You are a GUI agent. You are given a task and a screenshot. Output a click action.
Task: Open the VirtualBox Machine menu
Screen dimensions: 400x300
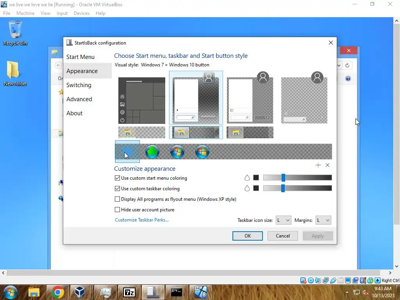tap(25, 13)
